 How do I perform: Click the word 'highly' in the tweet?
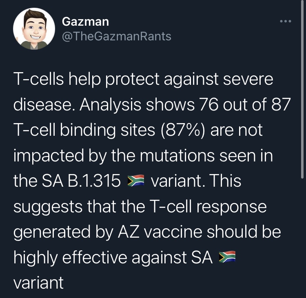pos(35,258)
